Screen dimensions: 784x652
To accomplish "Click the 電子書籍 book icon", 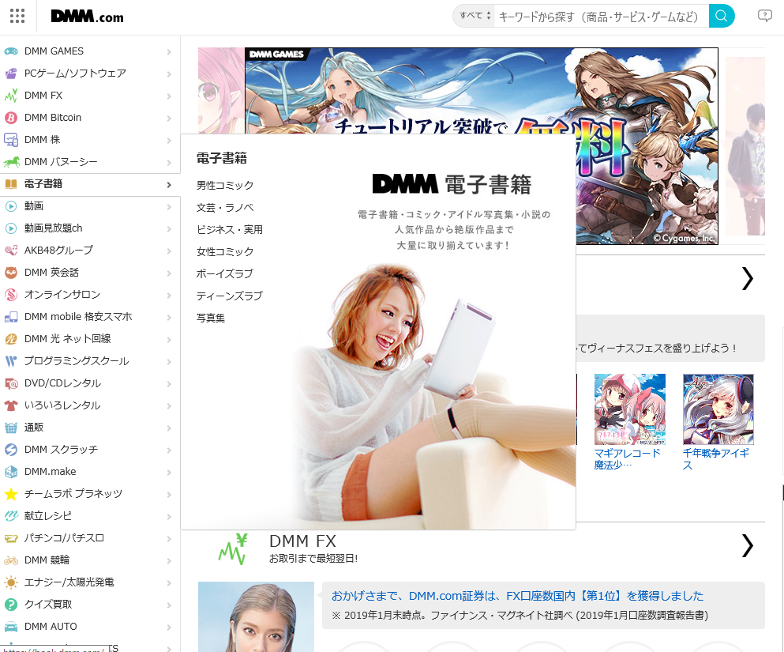I will [x=11, y=184].
